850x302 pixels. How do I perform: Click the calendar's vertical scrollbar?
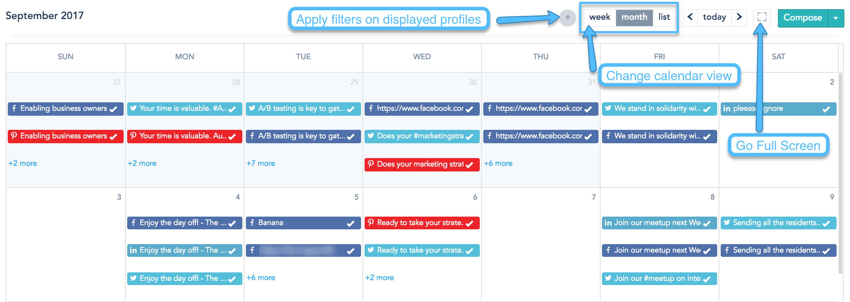click(x=840, y=173)
